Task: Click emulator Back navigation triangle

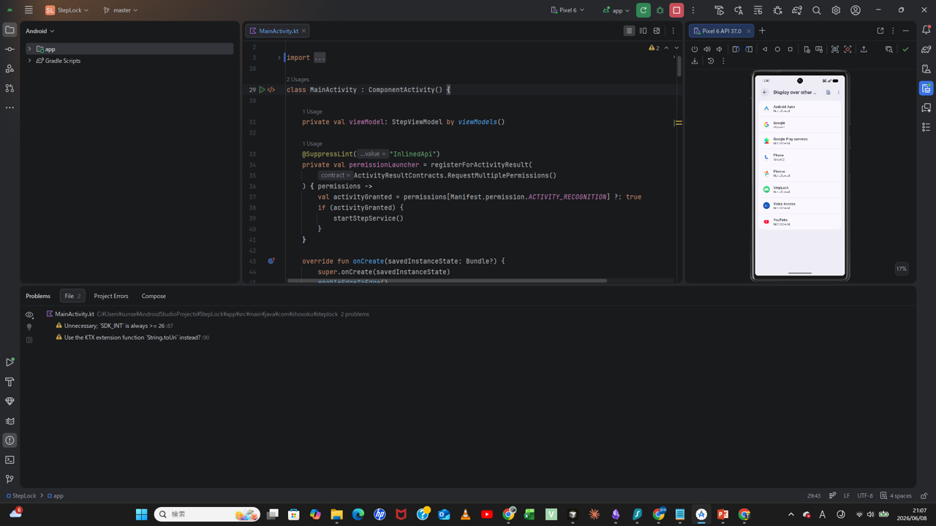Action: [x=765, y=49]
